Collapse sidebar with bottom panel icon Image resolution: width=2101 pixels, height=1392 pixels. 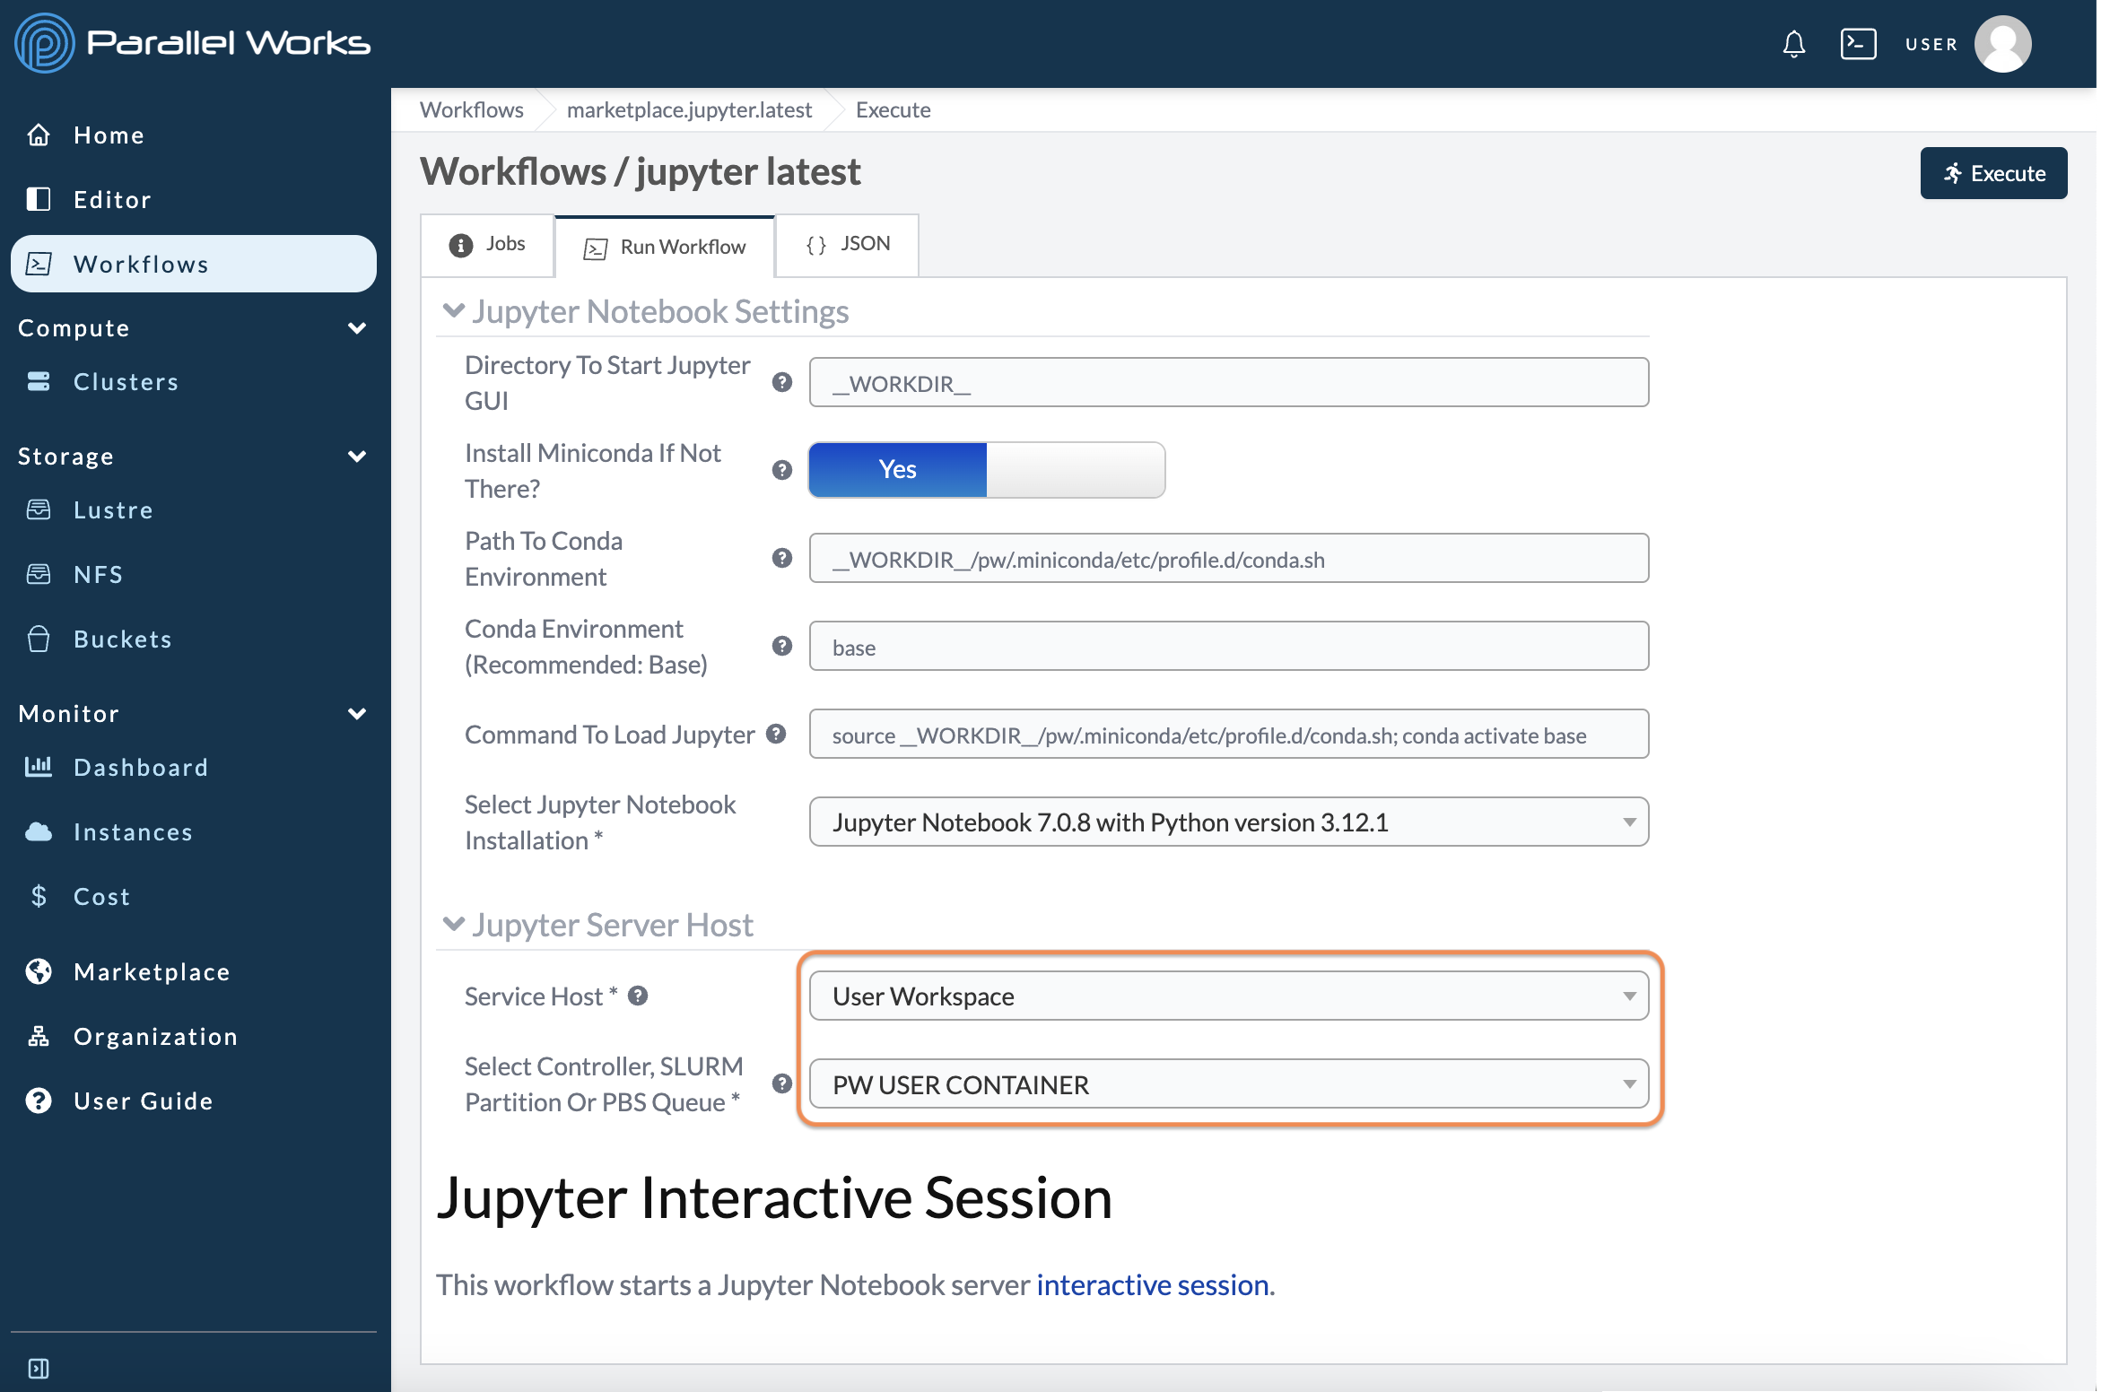(39, 1368)
